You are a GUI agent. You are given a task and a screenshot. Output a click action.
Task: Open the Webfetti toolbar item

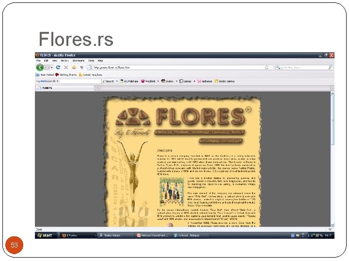(x=148, y=81)
